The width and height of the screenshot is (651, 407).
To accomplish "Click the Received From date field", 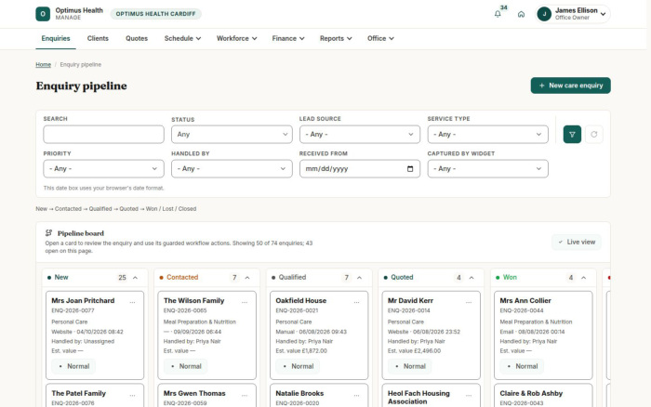I will (x=360, y=169).
